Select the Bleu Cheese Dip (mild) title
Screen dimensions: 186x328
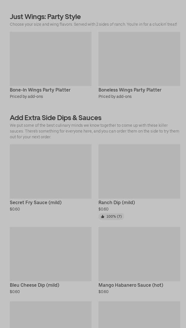pyautogui.click(x=34, y=285)
